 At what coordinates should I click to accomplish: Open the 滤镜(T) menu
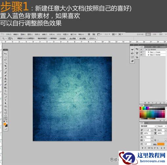pos(44,34)
